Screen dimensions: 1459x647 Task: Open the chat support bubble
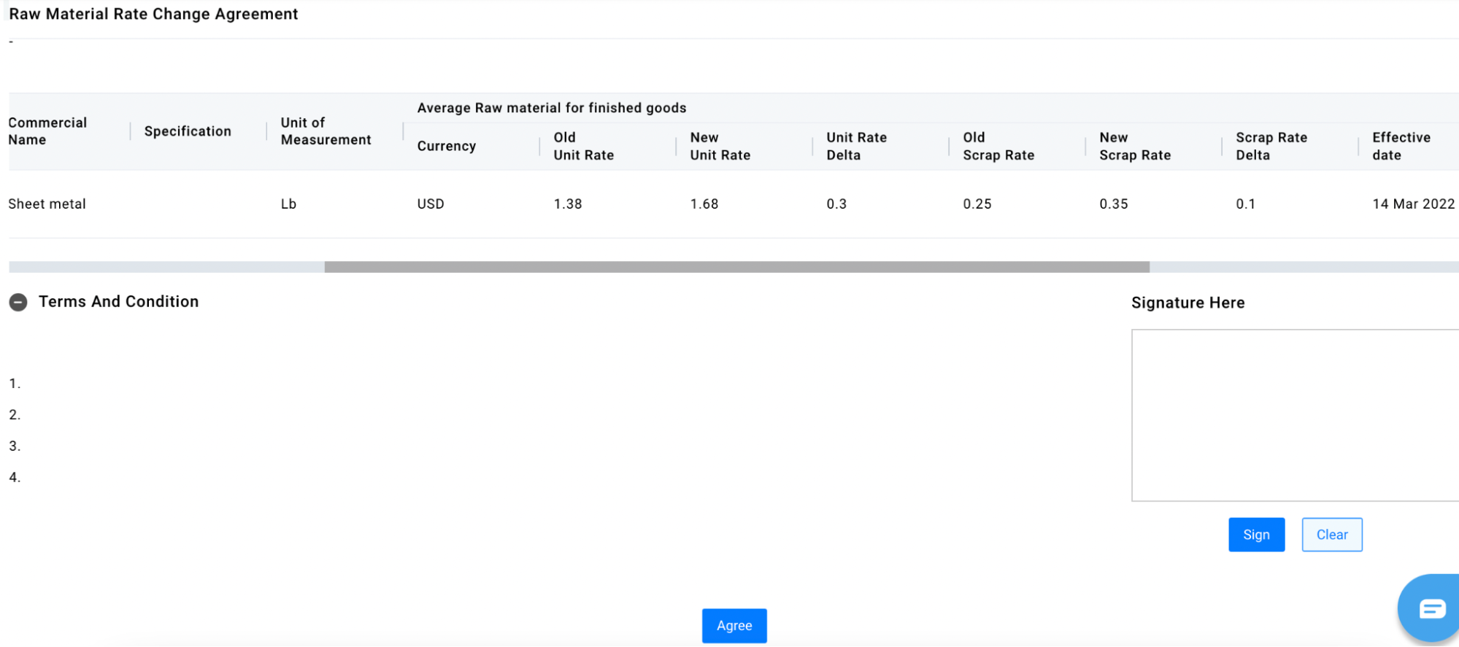tap(1430, 608)
